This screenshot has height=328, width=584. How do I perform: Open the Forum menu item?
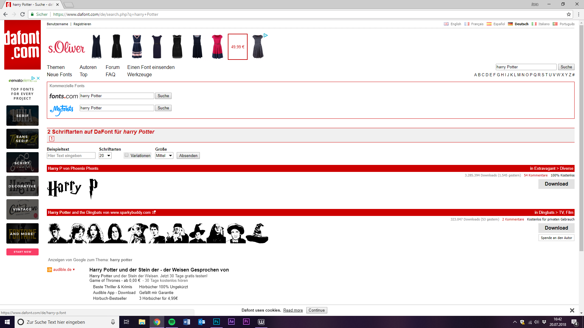113,67
